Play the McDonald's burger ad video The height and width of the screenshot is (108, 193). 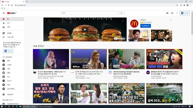point(85,29)
